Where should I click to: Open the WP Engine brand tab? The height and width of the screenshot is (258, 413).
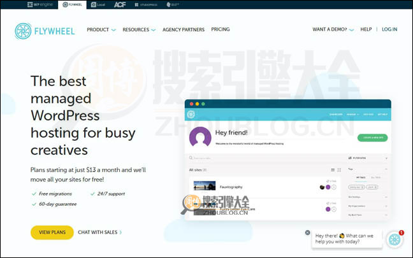tap(40, 4)
